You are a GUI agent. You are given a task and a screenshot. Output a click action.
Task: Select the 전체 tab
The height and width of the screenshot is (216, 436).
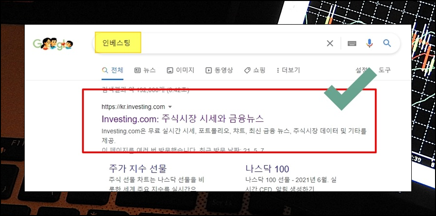(112, 70)
